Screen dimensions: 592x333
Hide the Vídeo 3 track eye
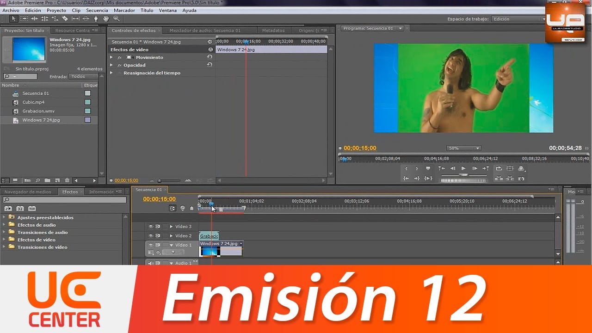[x=151, y=227]
